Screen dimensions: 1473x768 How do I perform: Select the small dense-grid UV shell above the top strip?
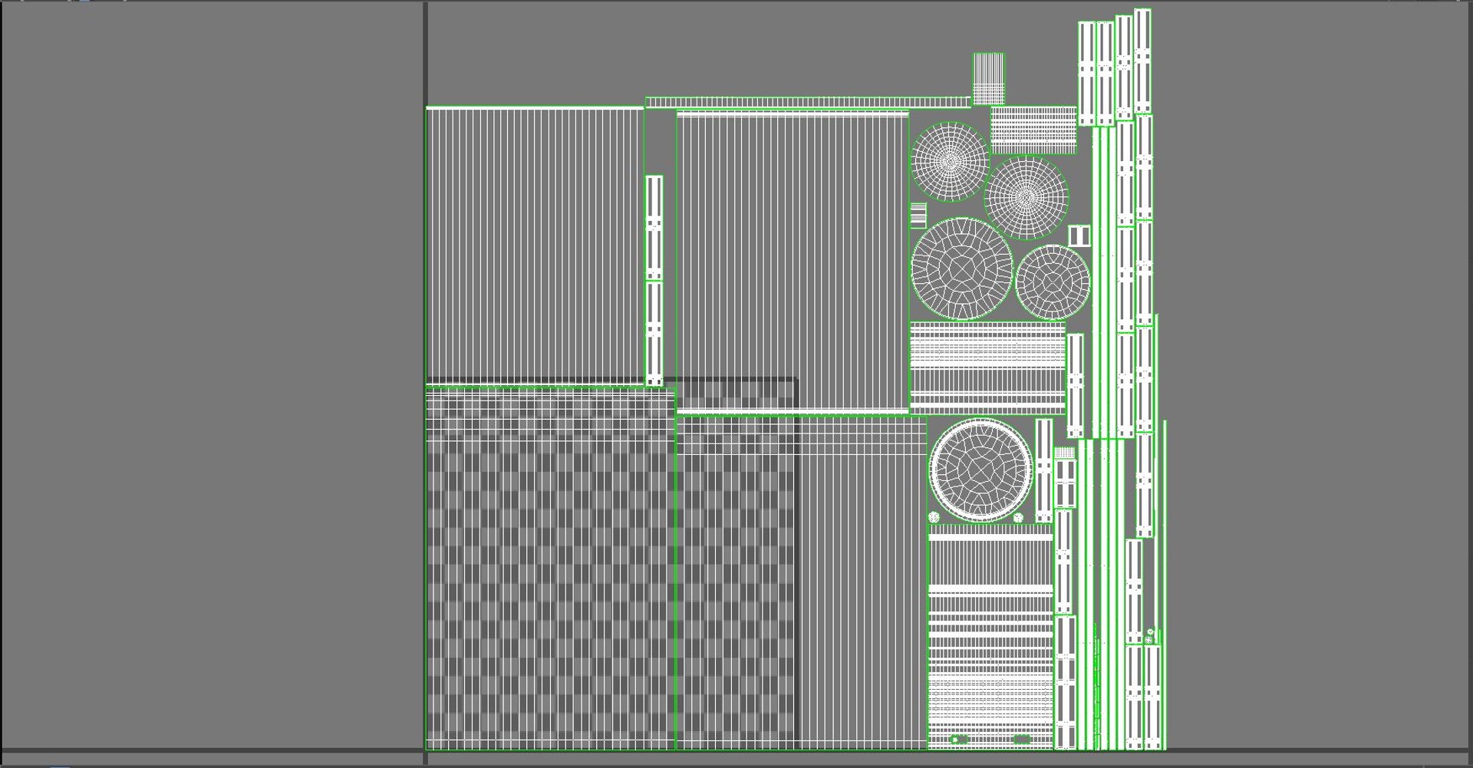989,78
